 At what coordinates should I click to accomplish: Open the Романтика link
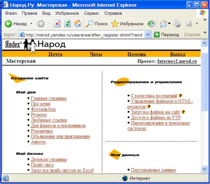42,131
